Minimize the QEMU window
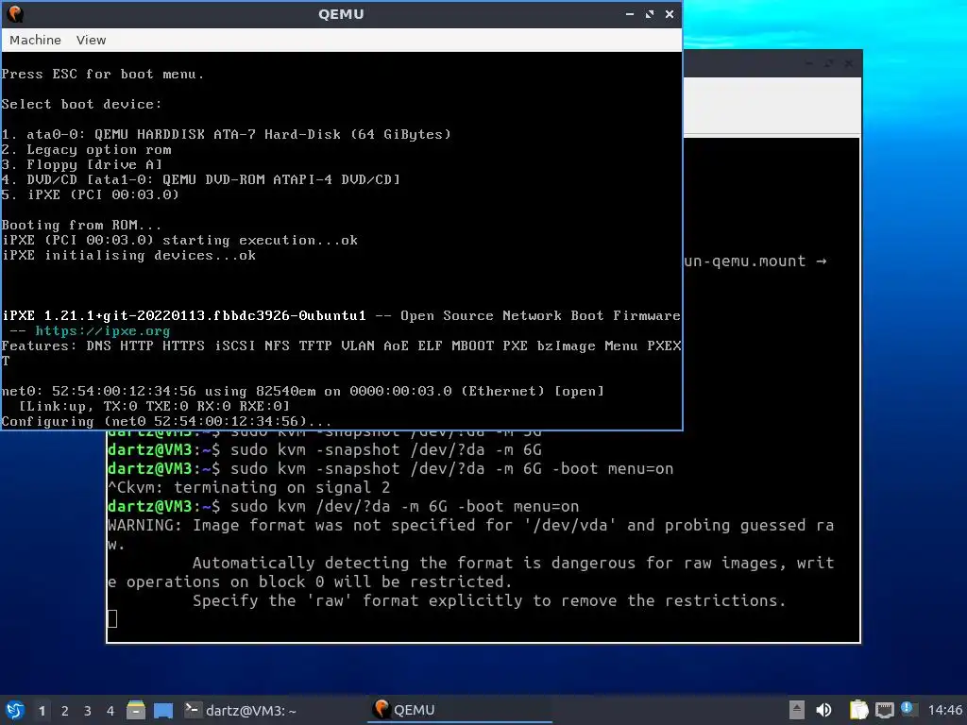Screen dimensions: 967x725 [x=630, y=13]
